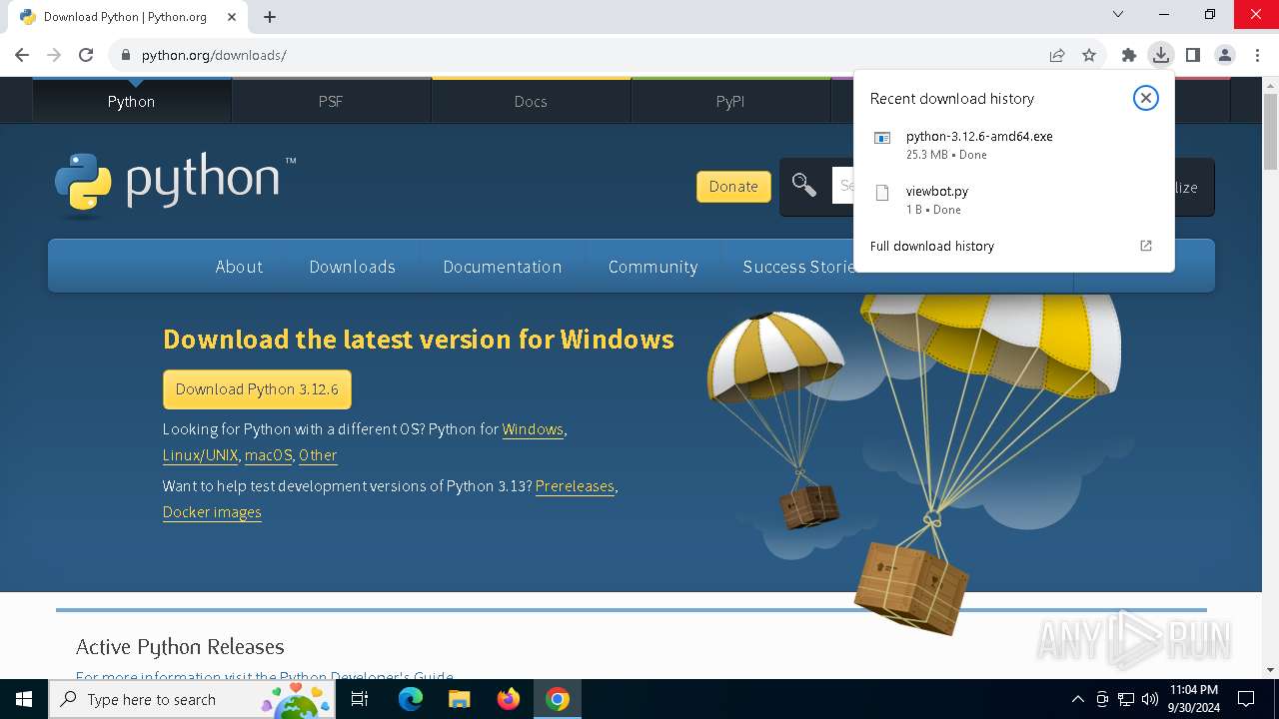The width and height of the screenshot is (1279, 719).
Task: Open the Chrome profile avatar
Action: [x=1225, y=55]
